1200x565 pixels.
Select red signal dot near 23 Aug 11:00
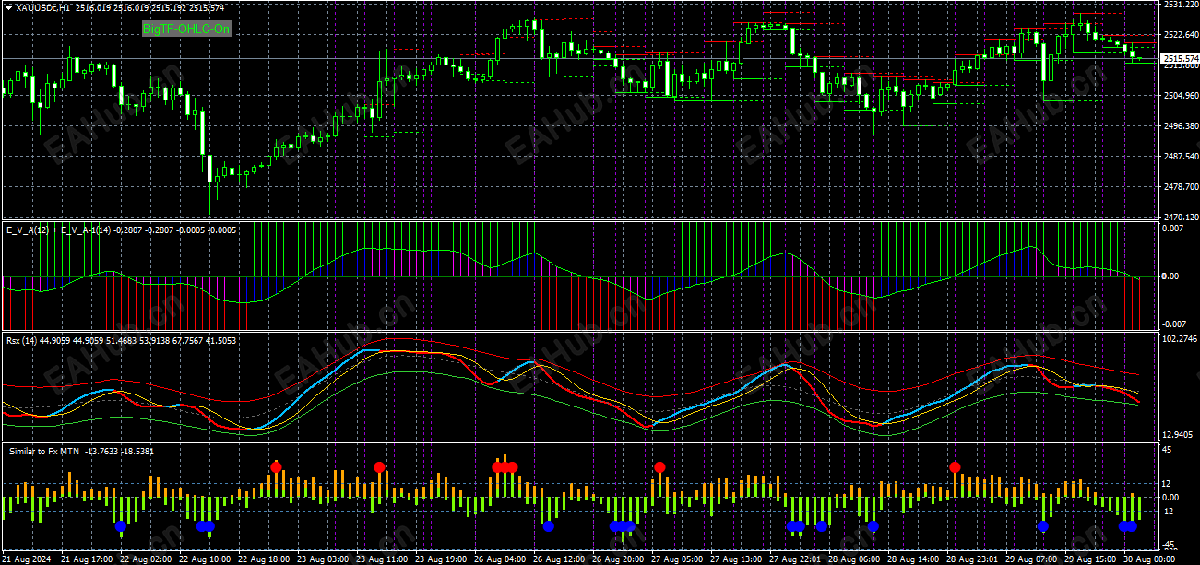[379, 467]
